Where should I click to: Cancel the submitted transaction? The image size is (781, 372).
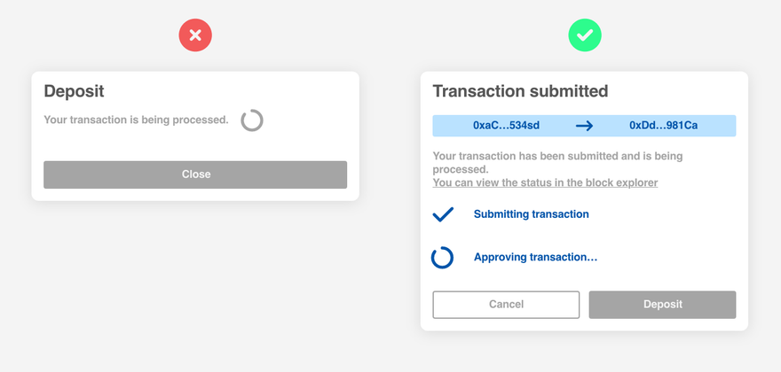tap(506, 305)
